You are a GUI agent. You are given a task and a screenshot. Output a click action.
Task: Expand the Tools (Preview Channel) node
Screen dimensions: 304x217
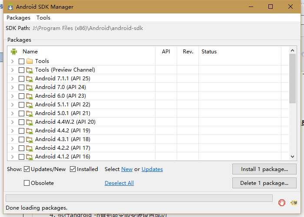(13, 70)
